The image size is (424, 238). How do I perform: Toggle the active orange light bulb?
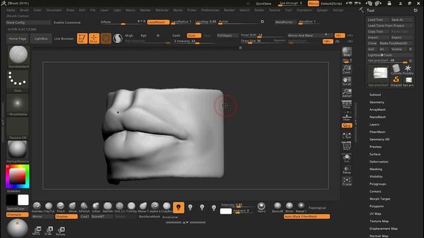178,208
